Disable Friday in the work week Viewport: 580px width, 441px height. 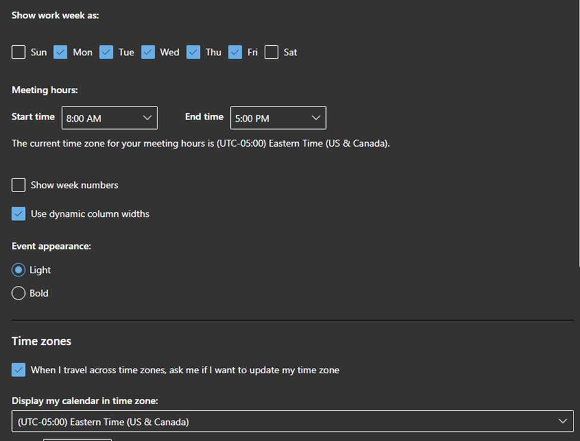coord(236,52)
